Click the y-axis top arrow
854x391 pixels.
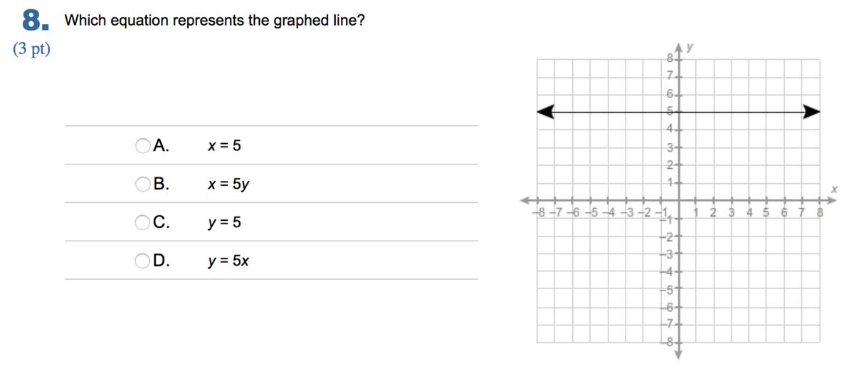(678, 47)
